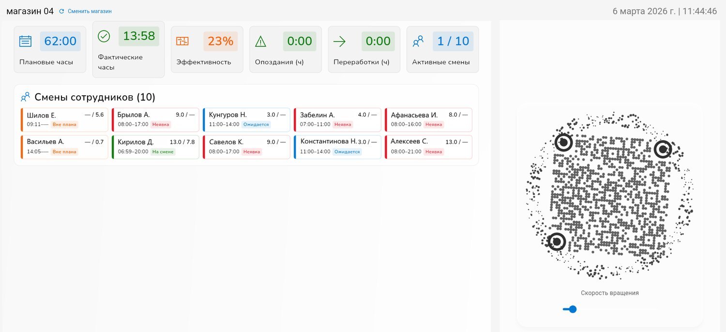The image size is (726, 332).
Task: Open the Сменить магазин link
Action: [x=90, y=11]
